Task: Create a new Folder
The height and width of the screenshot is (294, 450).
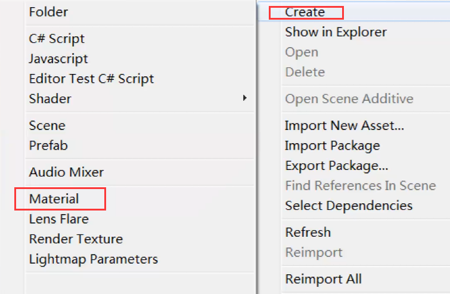Action: coord(48,12)
